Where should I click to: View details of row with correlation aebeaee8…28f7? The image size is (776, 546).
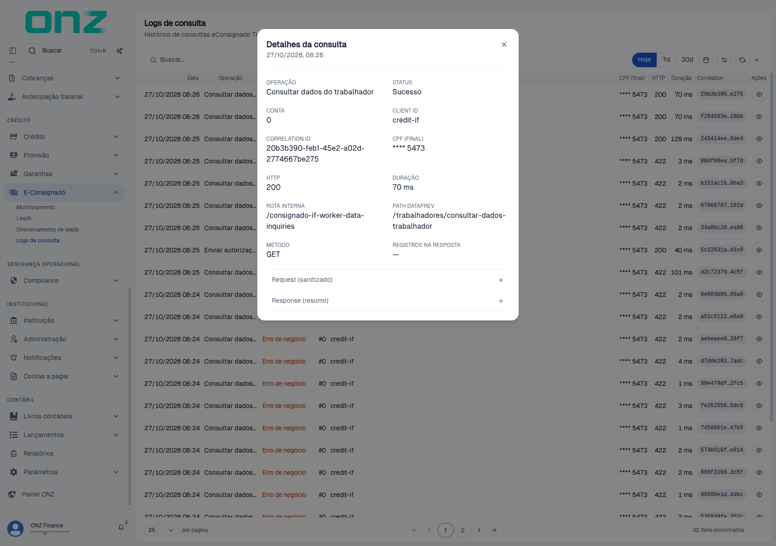coord(759,339)
